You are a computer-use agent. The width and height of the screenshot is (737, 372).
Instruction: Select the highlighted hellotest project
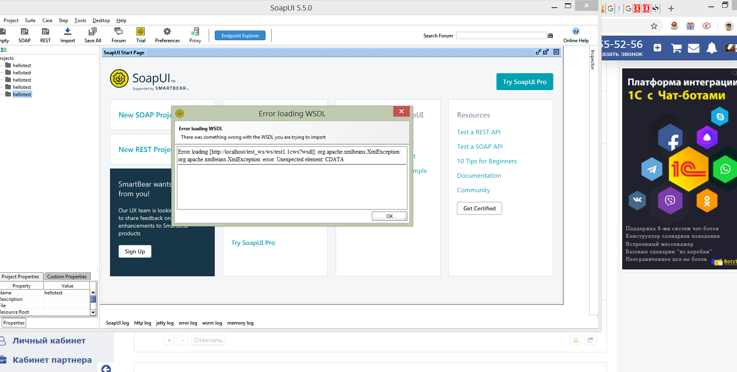pos(22,95)
